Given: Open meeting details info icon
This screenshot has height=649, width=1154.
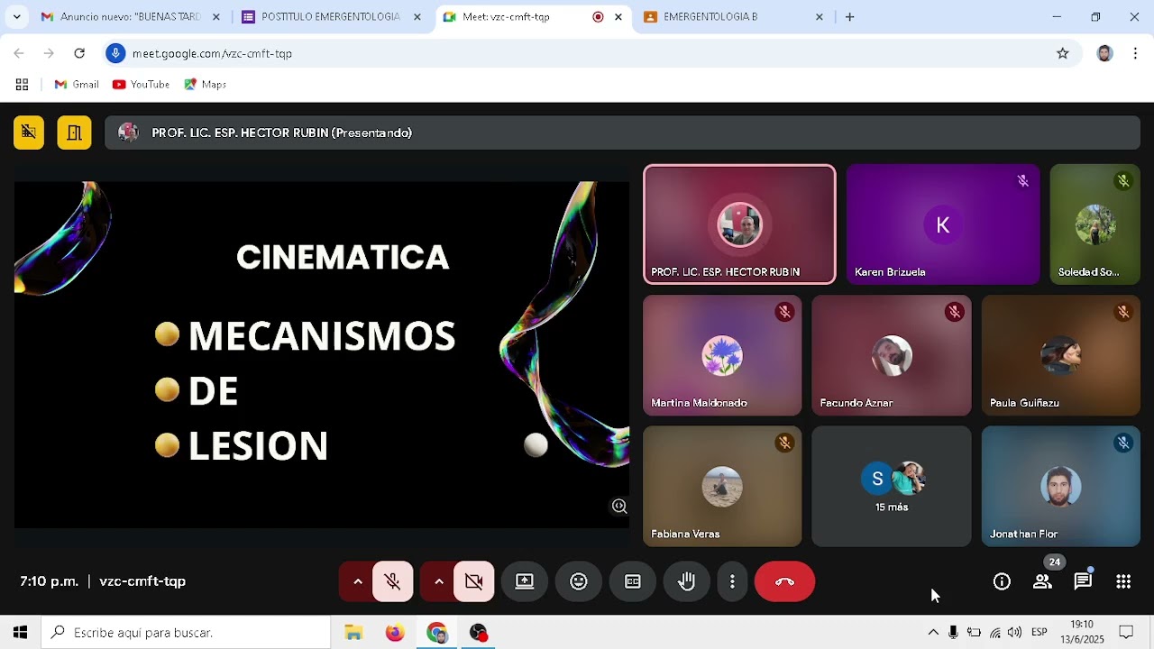Looking at the screenshot, I should click(1002, 581).
